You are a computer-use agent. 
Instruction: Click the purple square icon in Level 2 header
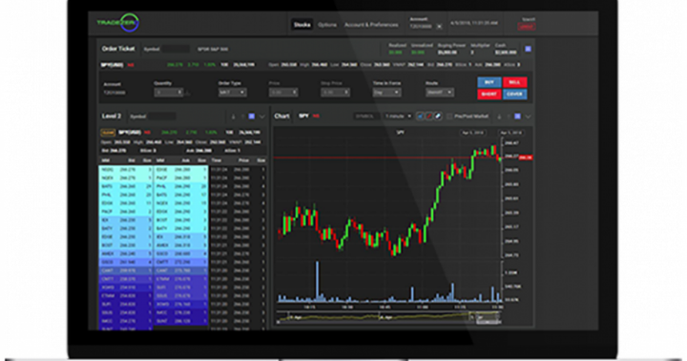pos(252,117)
